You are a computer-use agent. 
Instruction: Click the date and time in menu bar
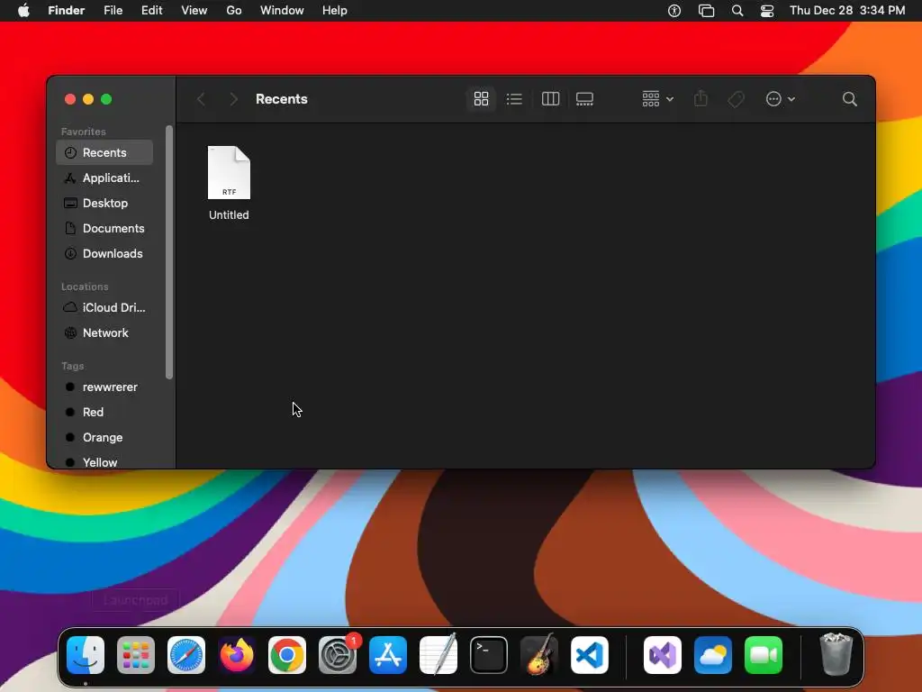click(x=847, y=11)
